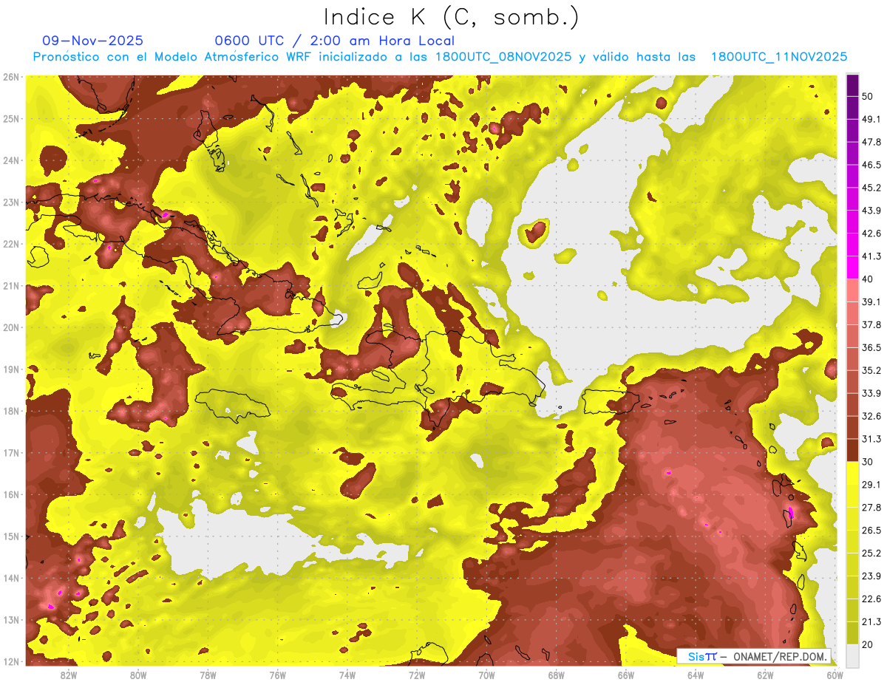The width and height of the screenshot is (887, 685).
Task: Click the '23N' latitude label
Action: click(11, 202)
